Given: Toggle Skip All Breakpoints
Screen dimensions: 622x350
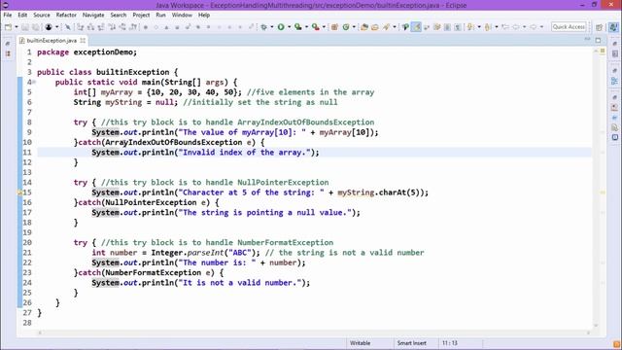Looking at the screenshot, I should click(68, 27).
